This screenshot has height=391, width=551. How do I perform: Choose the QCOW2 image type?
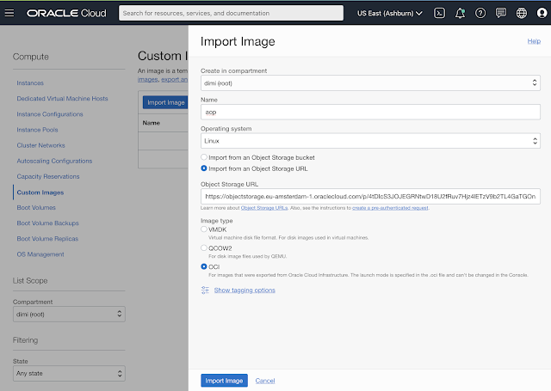coord(204,247)
